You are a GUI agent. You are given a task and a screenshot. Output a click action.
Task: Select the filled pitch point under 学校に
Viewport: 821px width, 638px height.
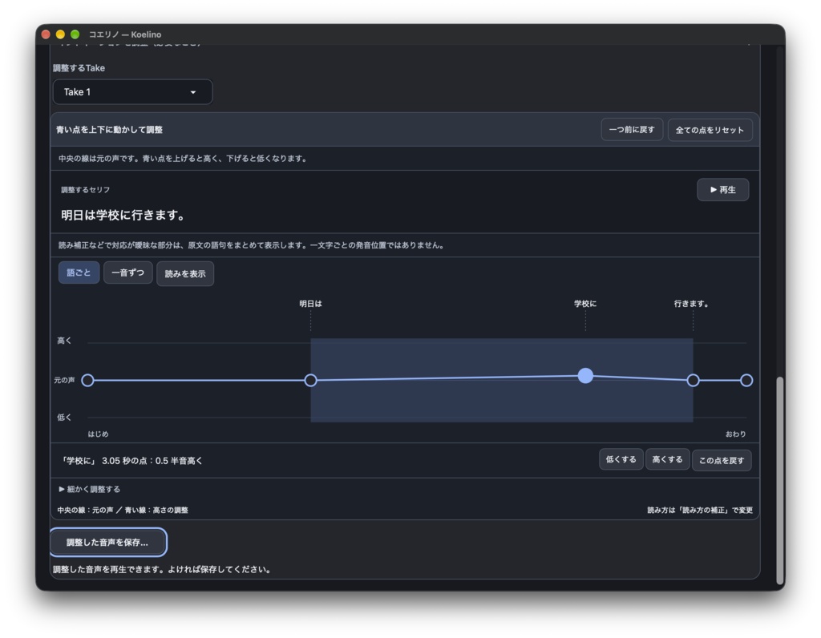pos(585,376)
